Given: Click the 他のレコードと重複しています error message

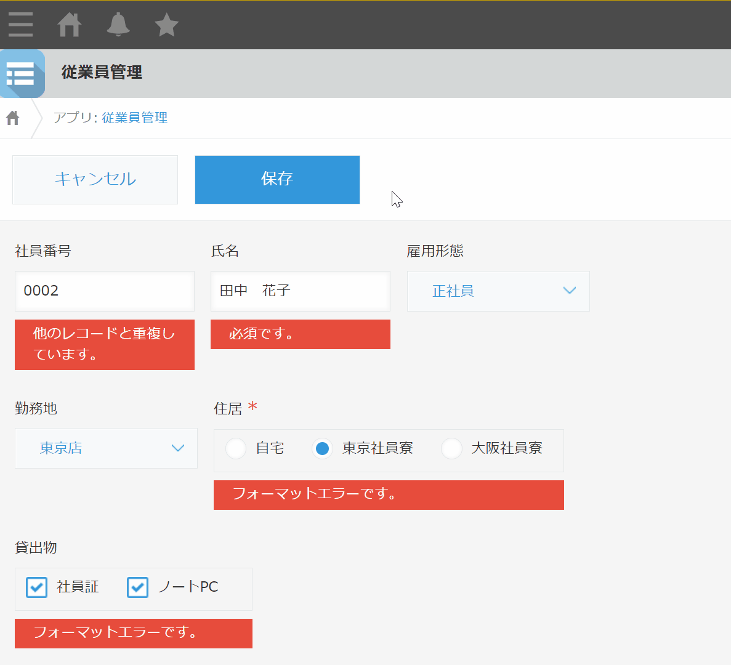Looking at the screenshot, I should pos(105,344).
